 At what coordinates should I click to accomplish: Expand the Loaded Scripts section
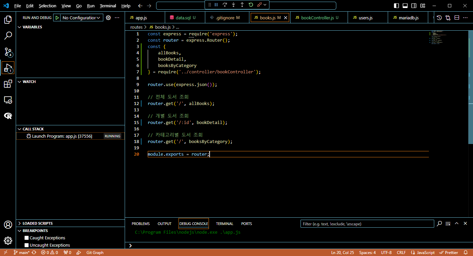[19, 223]
